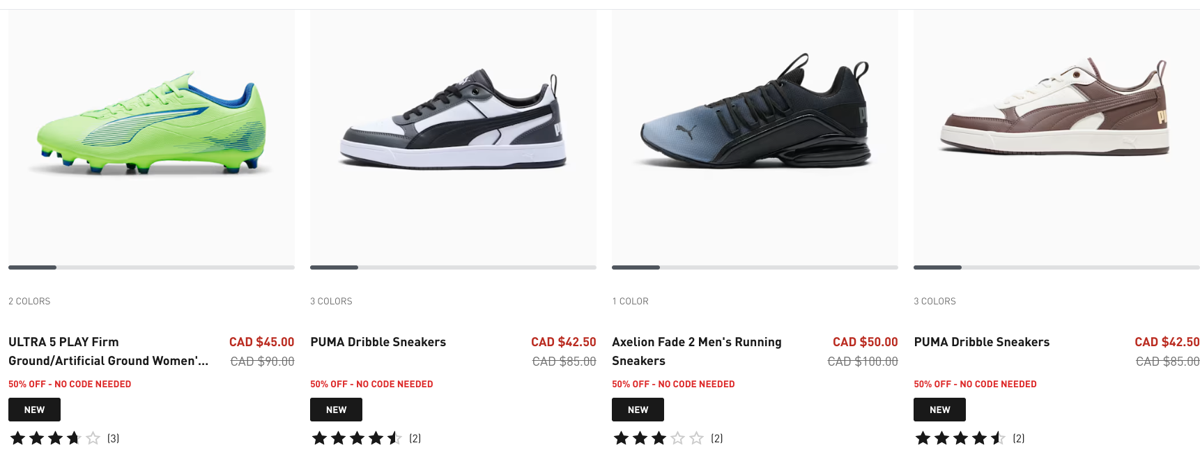Click the three-star rating under Axelion Fade 2
This screenshot has width=1200, height=466.
[659, 438]
